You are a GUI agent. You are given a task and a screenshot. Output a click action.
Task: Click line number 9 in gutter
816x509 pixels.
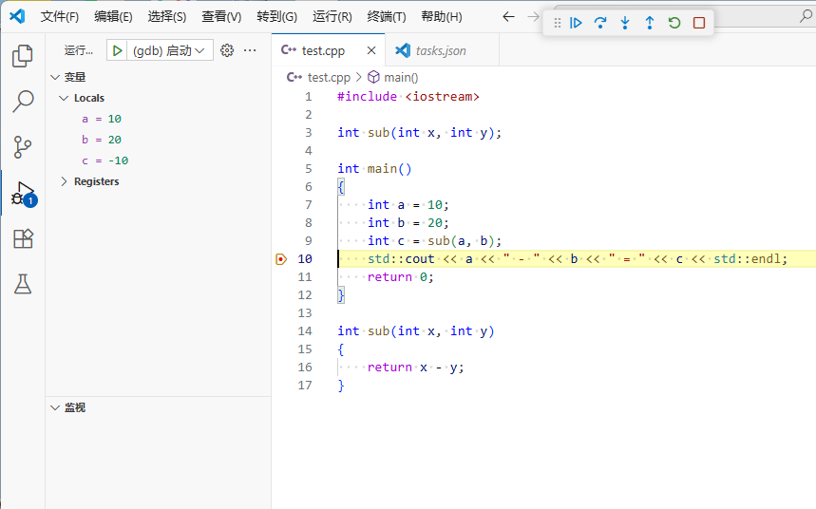308,241
